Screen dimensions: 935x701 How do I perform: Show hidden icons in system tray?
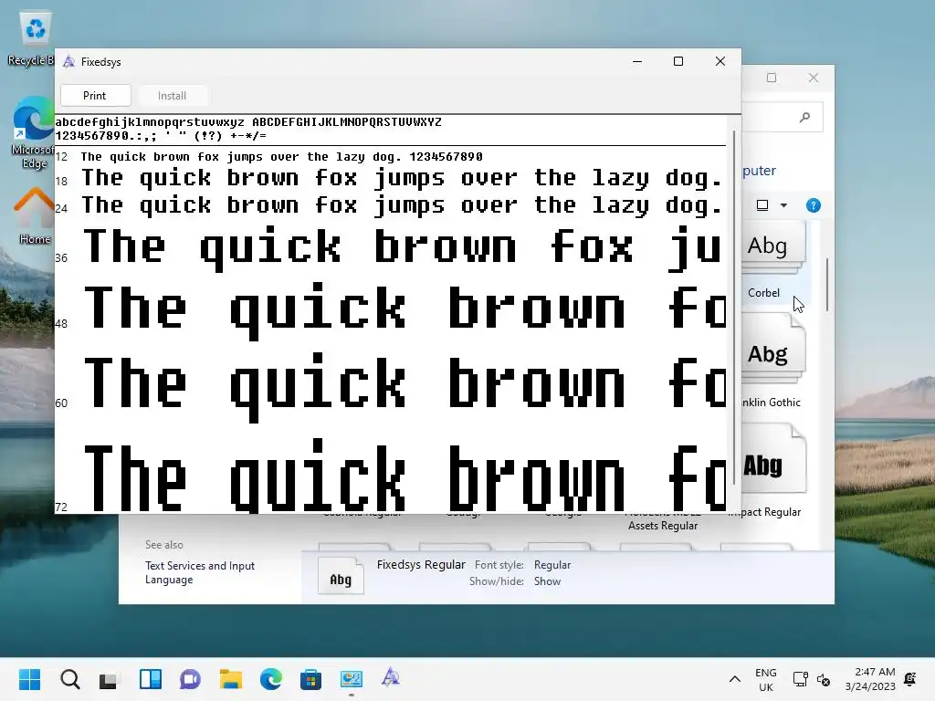tap(735, 679)
